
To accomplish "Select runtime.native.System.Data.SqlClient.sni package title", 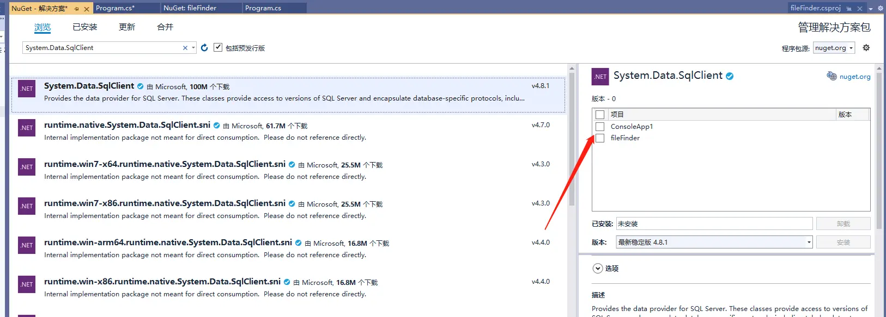I will coord(127,125).
